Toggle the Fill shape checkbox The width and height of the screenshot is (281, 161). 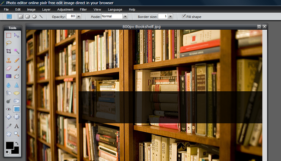(x=184, y=16)
